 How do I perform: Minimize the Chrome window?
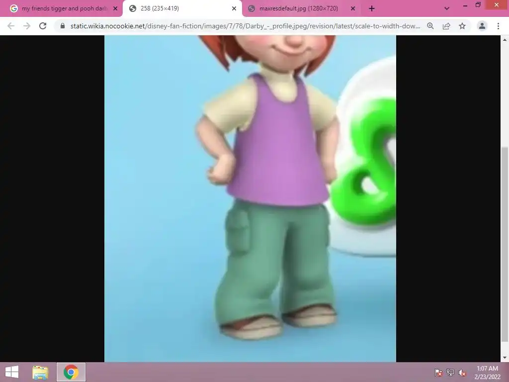tap(465, 5)
